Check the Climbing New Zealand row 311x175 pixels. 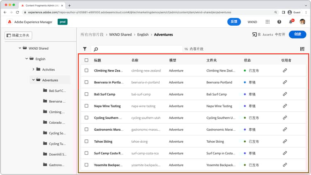coord(87,70)
